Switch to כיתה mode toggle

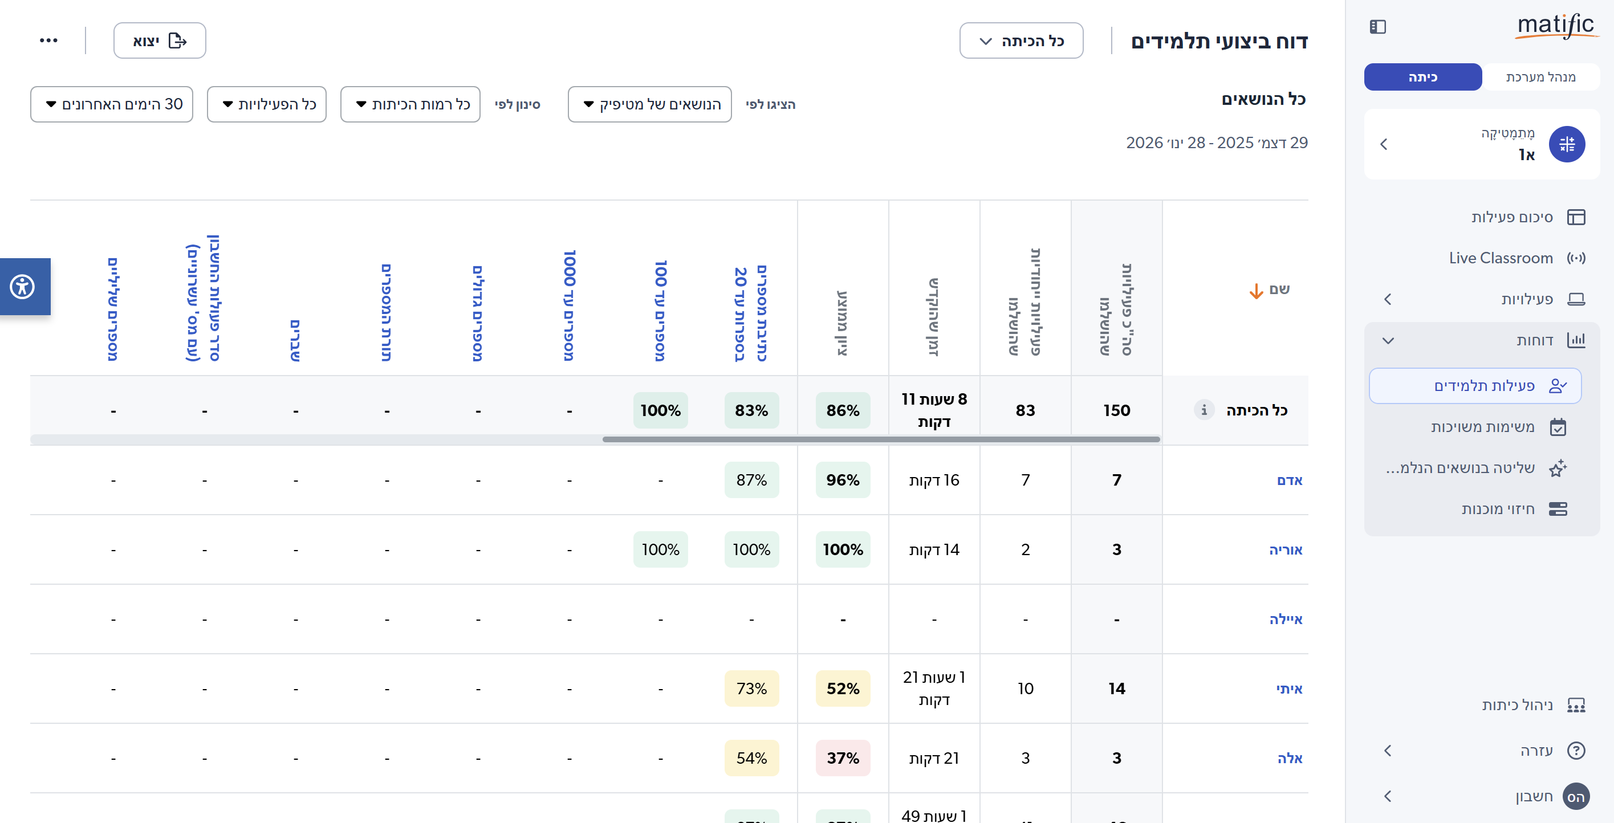[1422, 77]
